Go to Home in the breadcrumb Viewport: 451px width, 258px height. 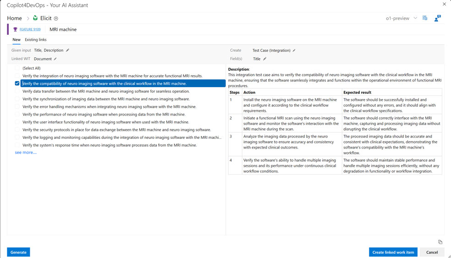tap(14, 18)
